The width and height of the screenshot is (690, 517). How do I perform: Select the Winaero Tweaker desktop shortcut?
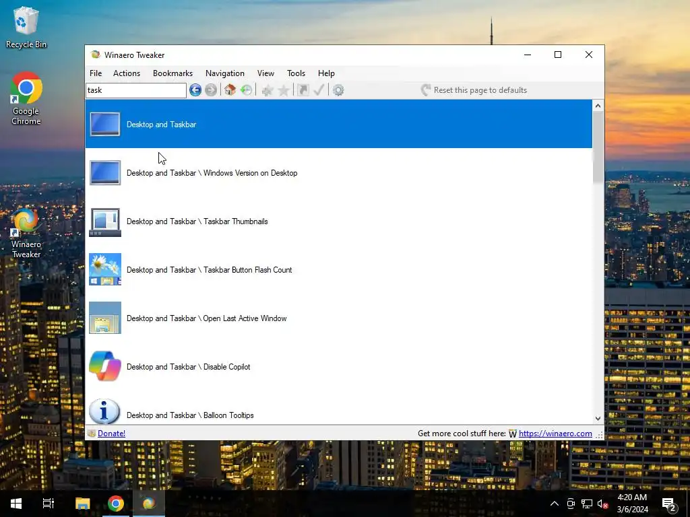pos(26,233)
